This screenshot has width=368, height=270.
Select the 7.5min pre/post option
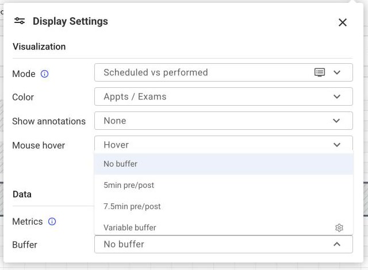click(224, 206)
